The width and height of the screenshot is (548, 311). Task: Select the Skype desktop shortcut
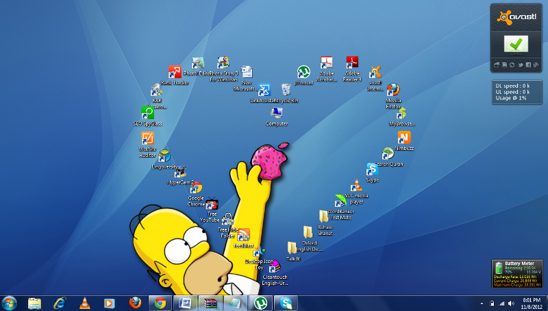(372, 173)
